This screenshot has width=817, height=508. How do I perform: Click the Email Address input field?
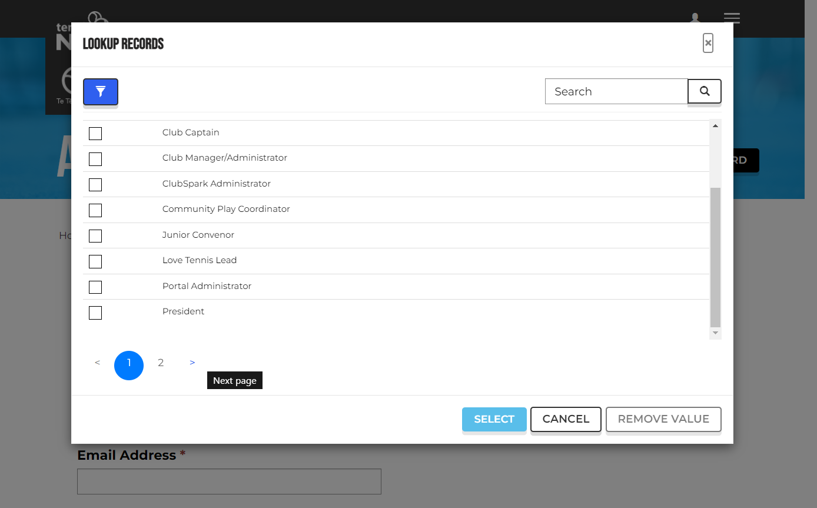(x=229, y=482)
